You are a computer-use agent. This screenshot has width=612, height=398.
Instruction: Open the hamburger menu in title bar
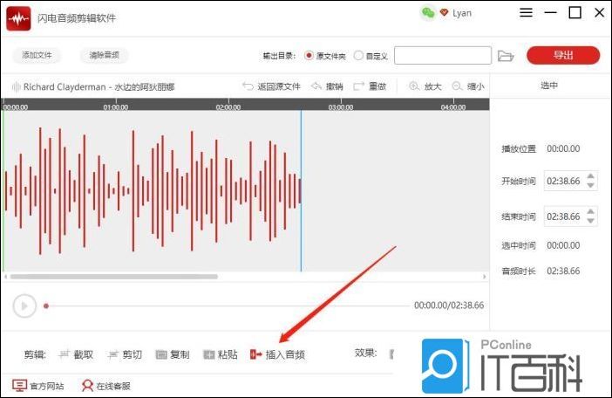tap(526, 12)
